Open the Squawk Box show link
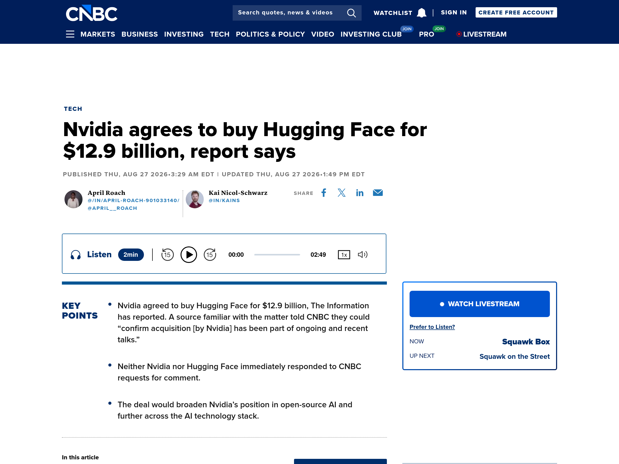The width and height of the screenshot is (619, 464). coord(526,342)
